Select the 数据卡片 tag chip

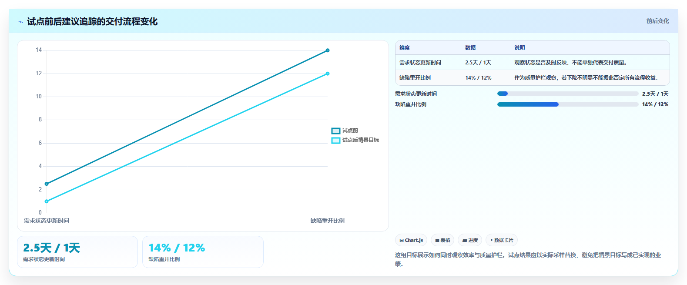point(502,240)
